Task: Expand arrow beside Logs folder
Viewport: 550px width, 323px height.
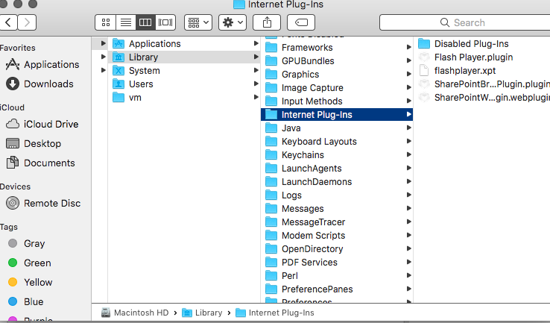Action: pos(408,195)
